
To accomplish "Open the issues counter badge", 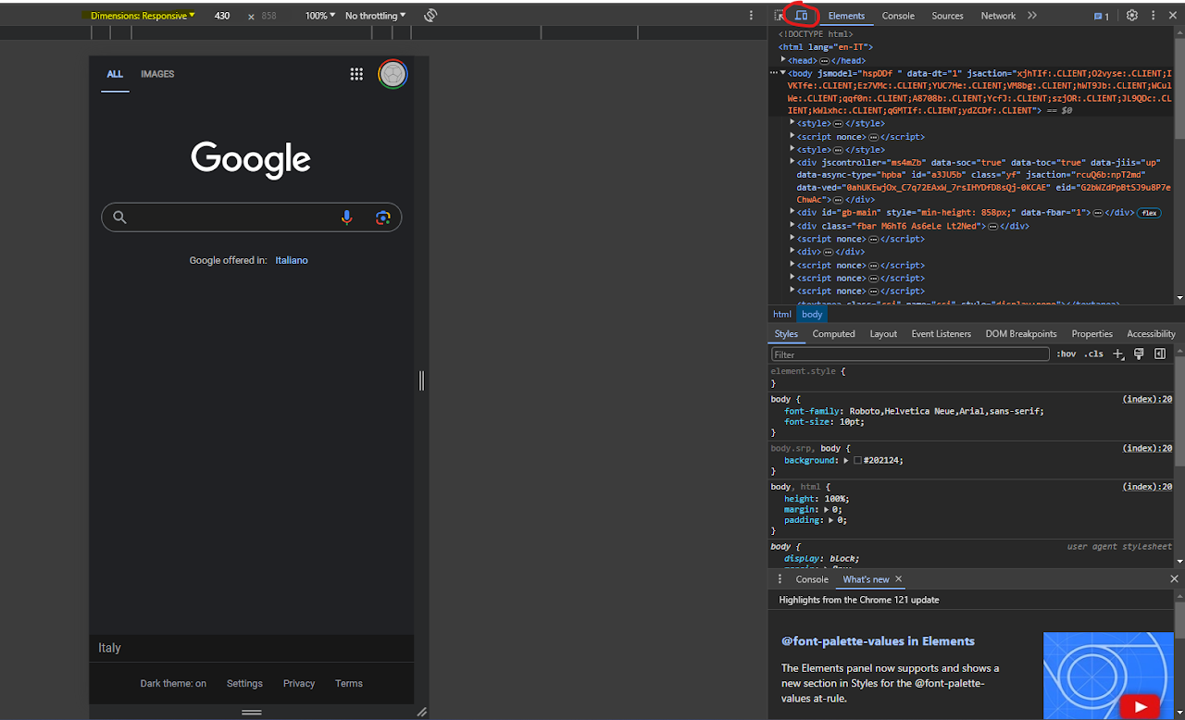I will click(x=1101, y=16).
